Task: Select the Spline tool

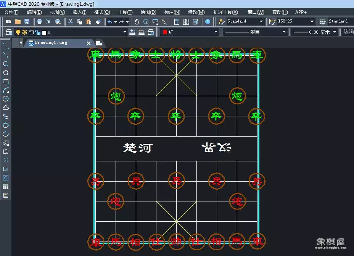Action: 5,116
